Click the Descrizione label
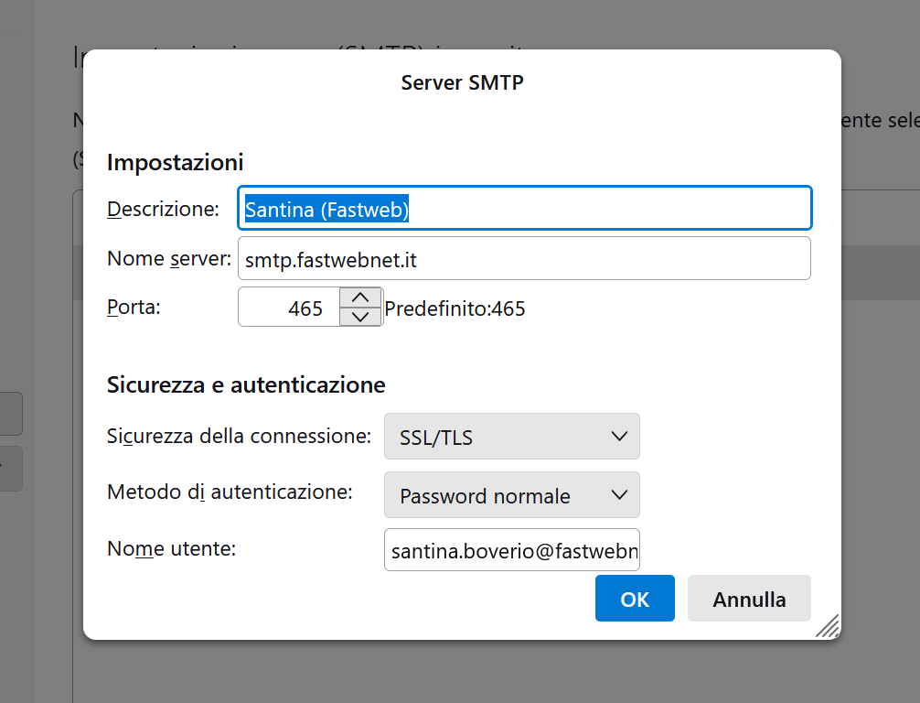The height and width of the screenshot is (703, 920). pyautogui.click(x=163, y=209)
